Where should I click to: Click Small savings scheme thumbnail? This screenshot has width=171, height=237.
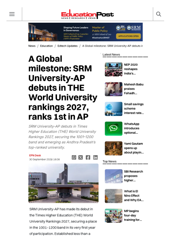coord(114,109)
